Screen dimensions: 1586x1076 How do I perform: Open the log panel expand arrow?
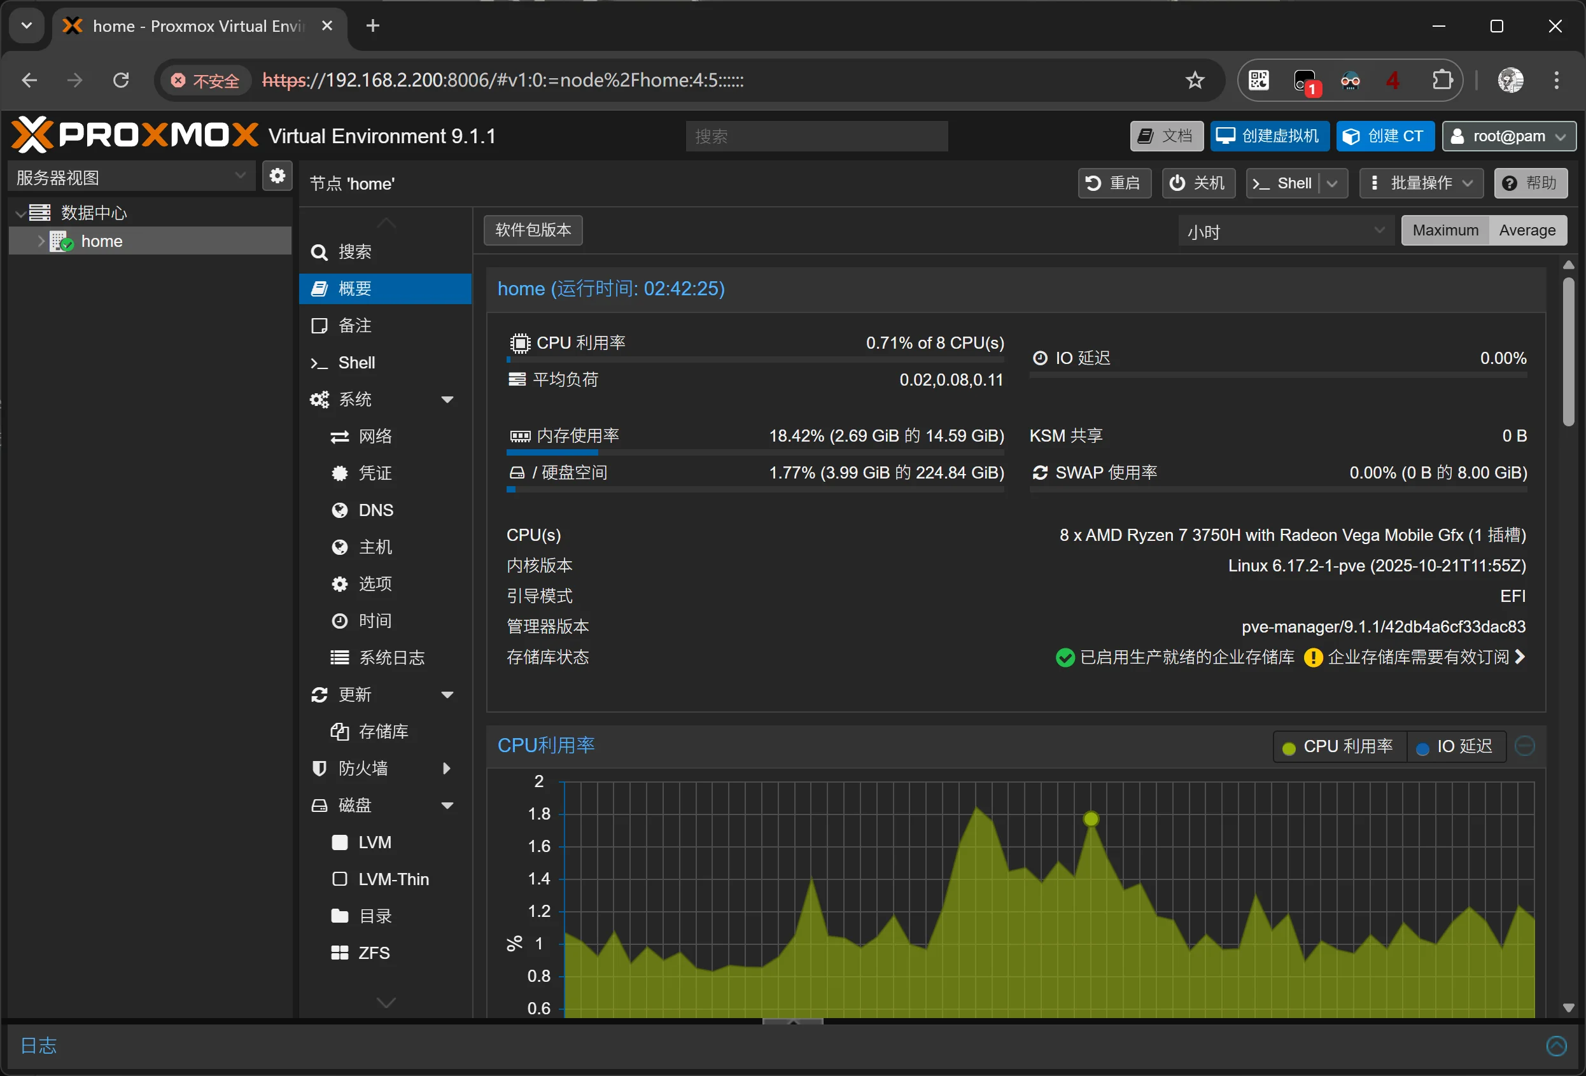point(1556,1045)
